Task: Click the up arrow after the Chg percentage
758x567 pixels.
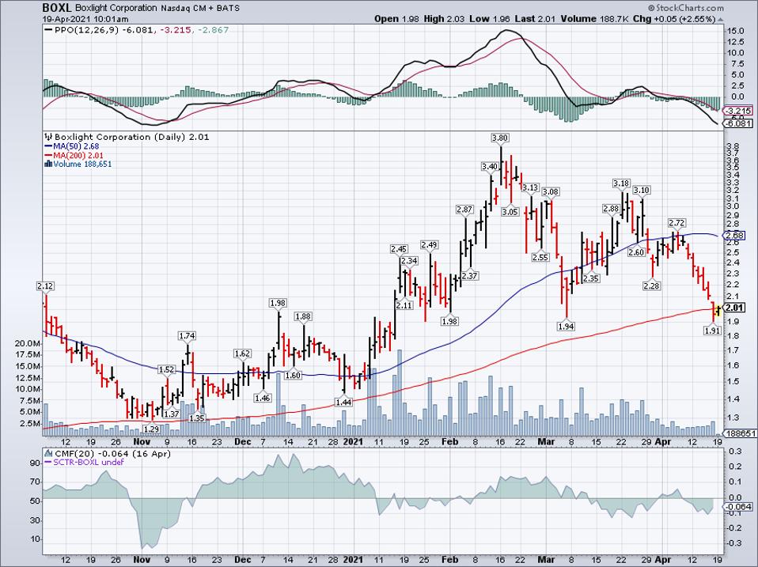Action: (721, 19)
